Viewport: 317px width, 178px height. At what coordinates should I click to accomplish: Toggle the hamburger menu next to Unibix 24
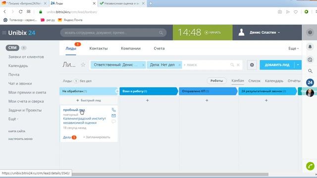(4, 33)
